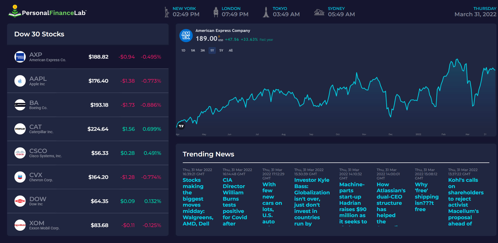Select the CSCO ticker symbol
This screenshot has height=243, width=498.
pos(38,151)
